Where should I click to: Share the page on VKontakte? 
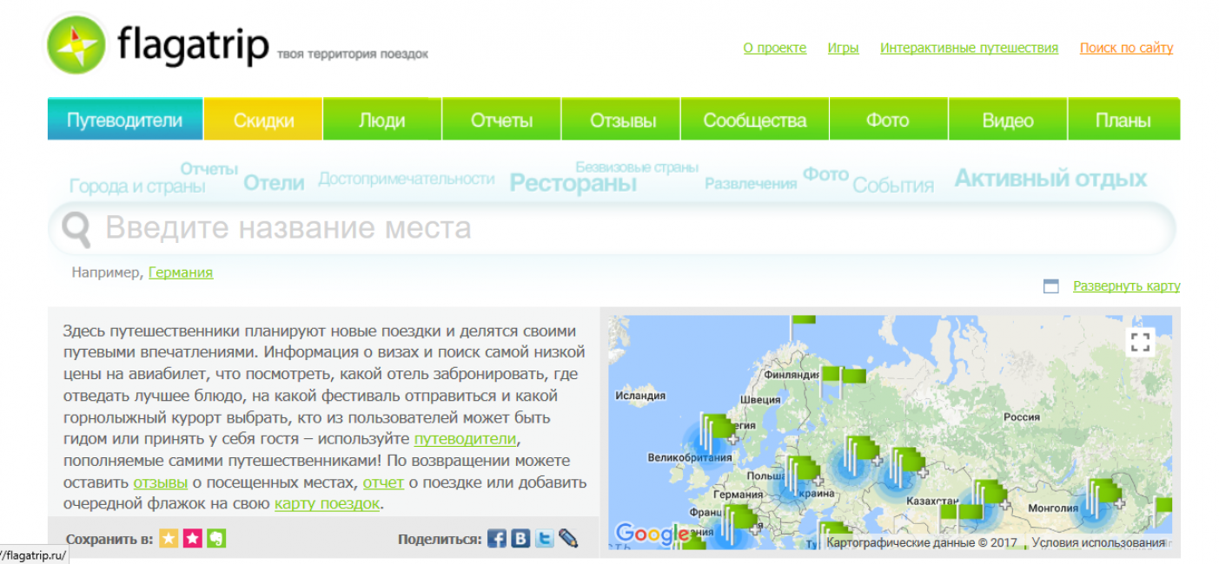click(520, 539)
